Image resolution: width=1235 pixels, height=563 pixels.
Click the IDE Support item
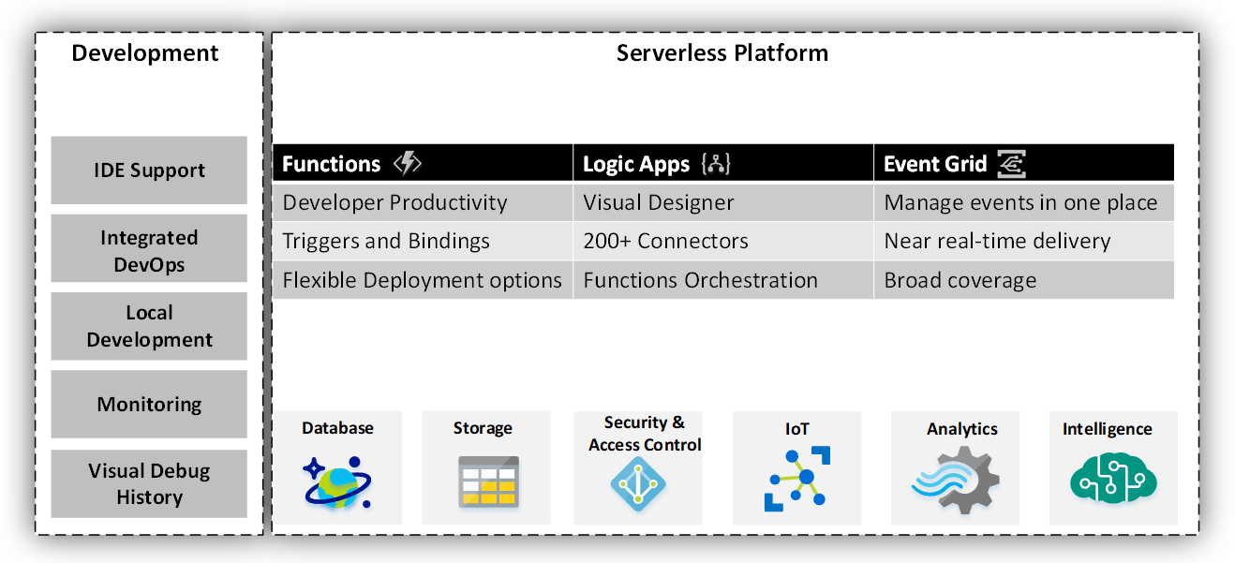point(148,170)
